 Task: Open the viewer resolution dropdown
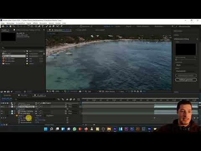click(x=91, y=91)
